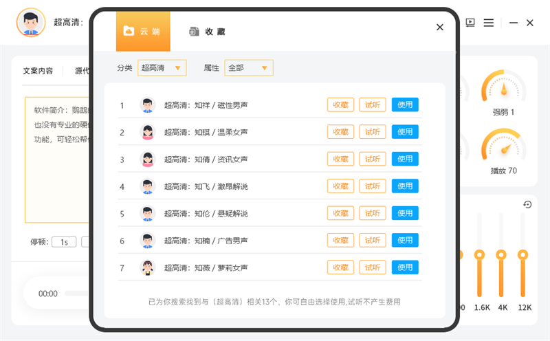Click the 知薇 loli voice avatar

click(147, 267)
